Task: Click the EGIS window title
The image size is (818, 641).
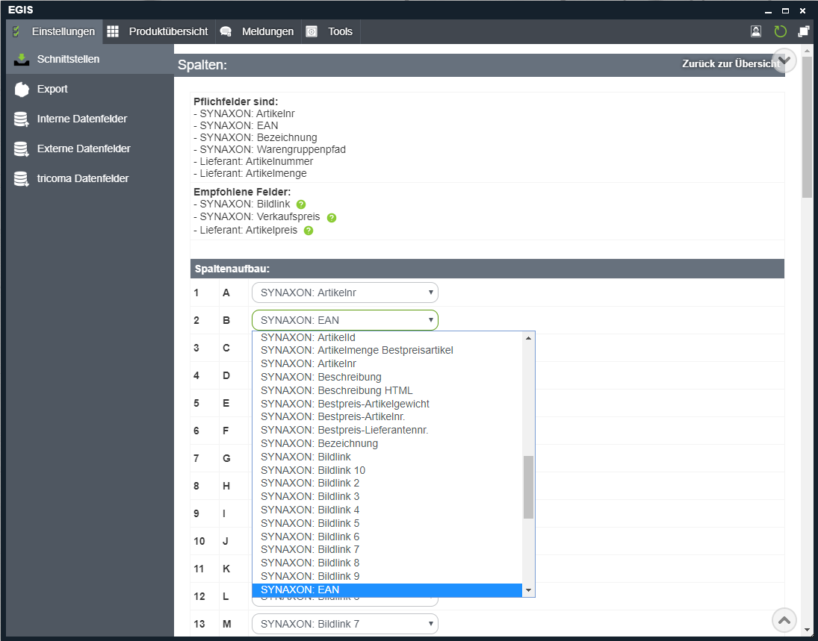Action: (21, 10)
